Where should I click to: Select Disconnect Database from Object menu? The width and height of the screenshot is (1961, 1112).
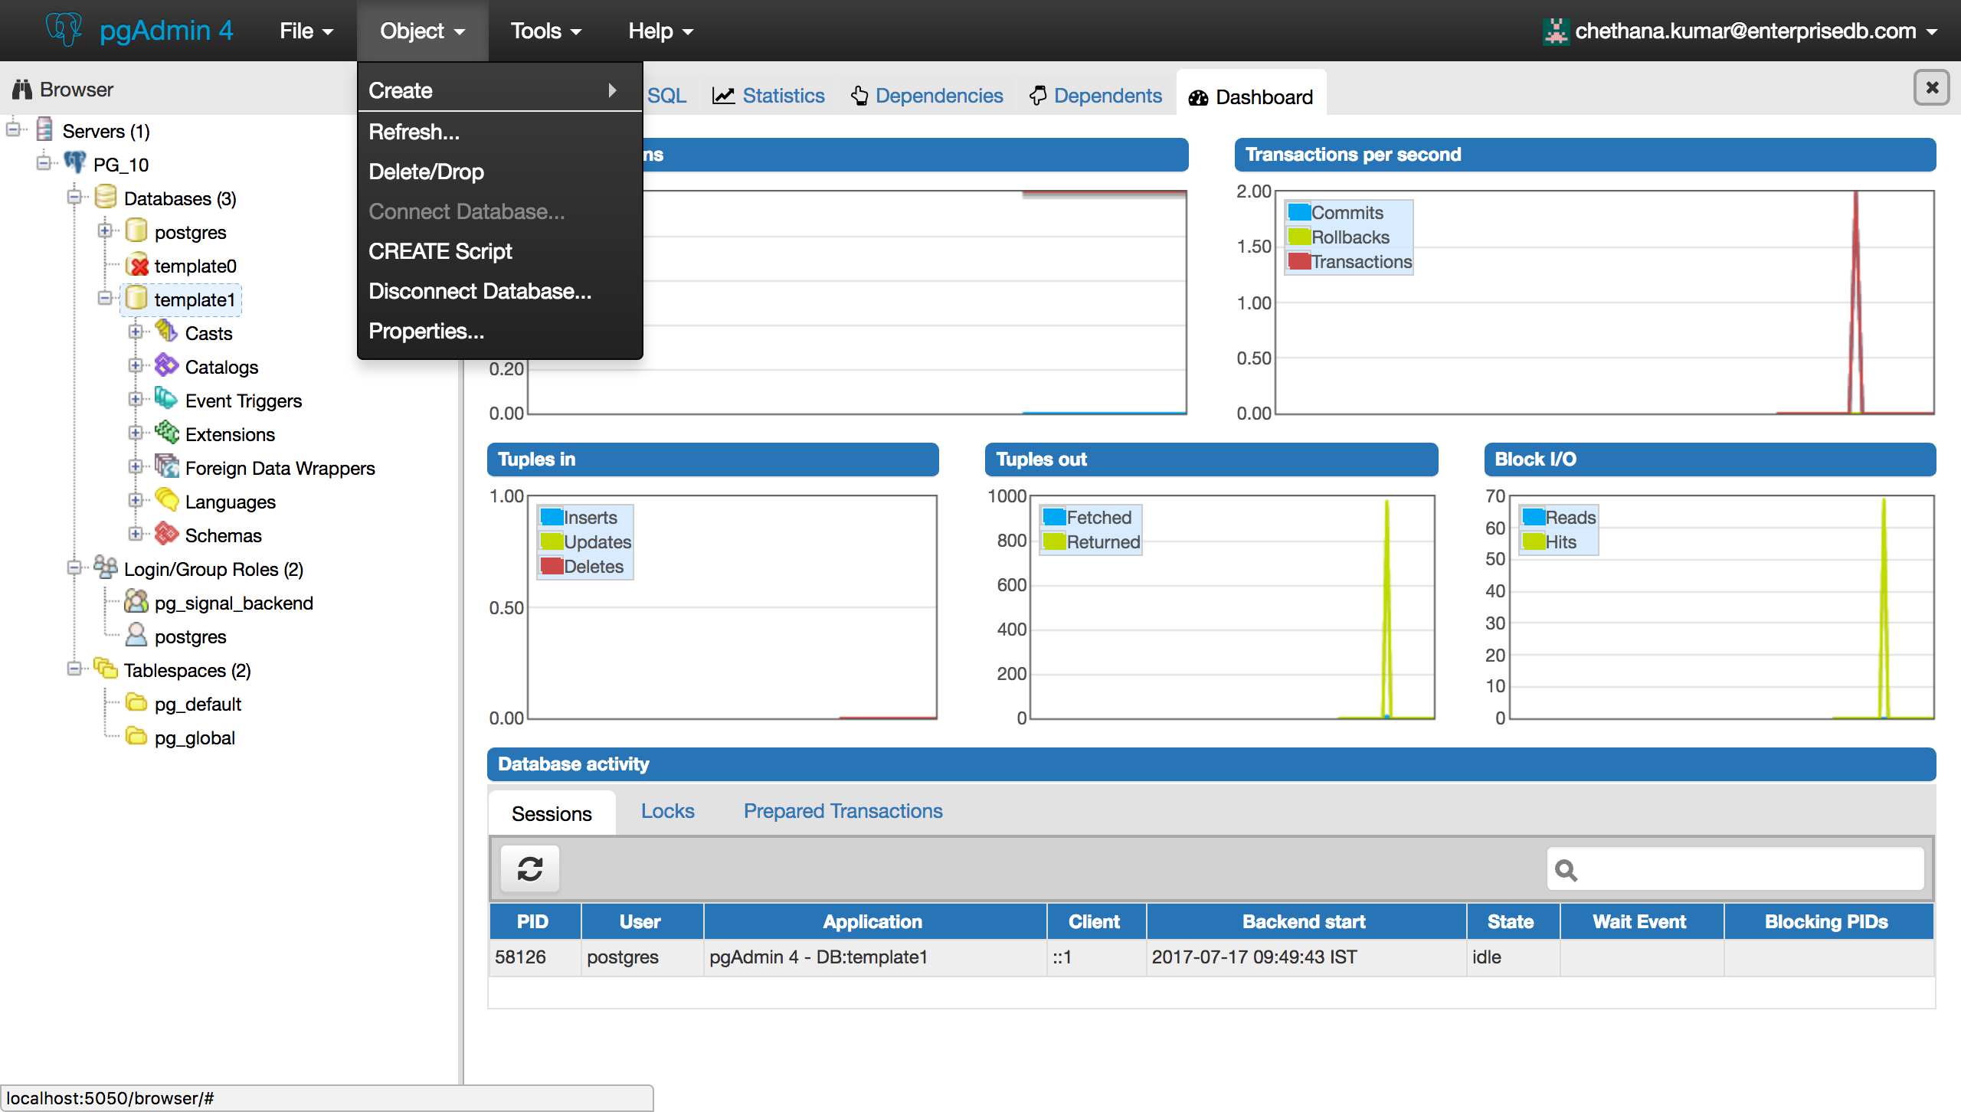pos(480,291)
